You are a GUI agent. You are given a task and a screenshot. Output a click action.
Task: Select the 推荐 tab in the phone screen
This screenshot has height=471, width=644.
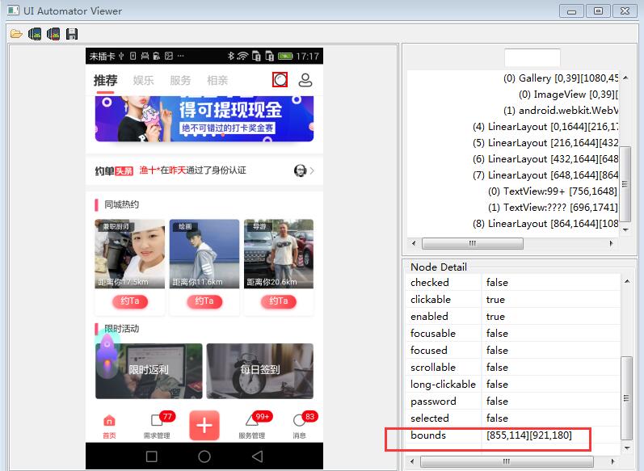106,80
